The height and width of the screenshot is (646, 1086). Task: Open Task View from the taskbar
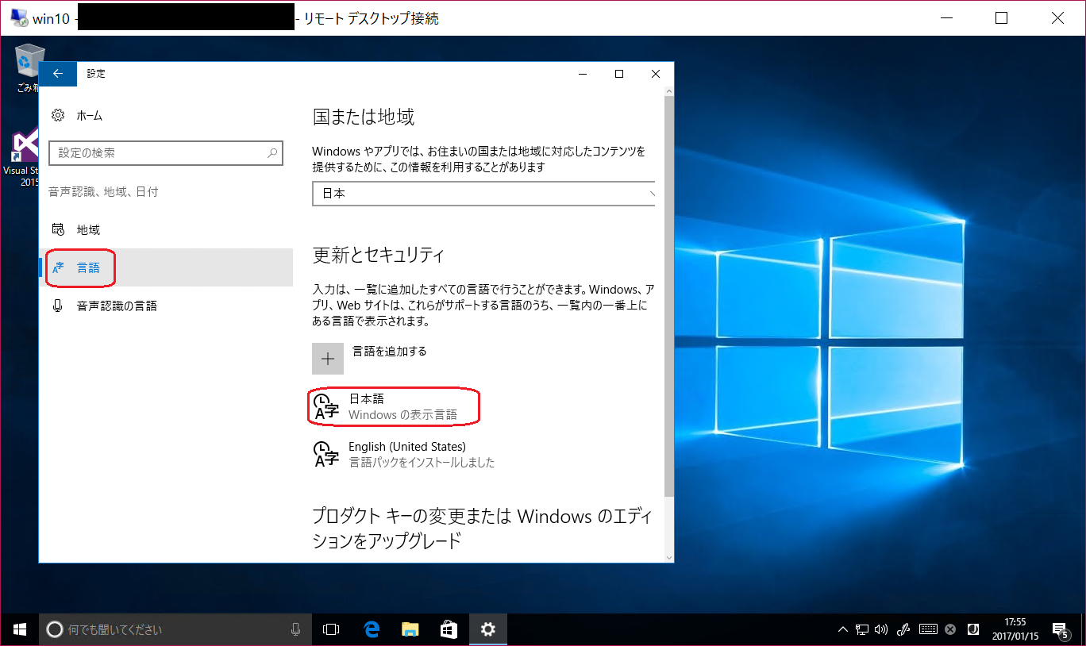pyautogui.click(x=331, y=629)
